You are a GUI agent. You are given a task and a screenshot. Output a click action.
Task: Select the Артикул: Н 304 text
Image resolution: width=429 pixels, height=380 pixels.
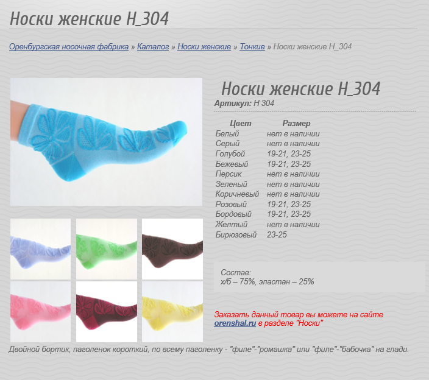pos(244,104)
